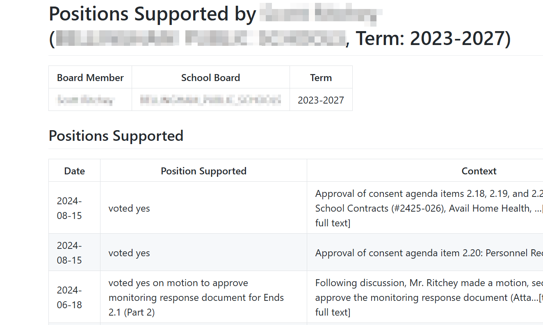The width and height of the screenshot is (543, 325).
Task: Click the main "Positions Supported by" page title
Action: [x=153, y=14]
